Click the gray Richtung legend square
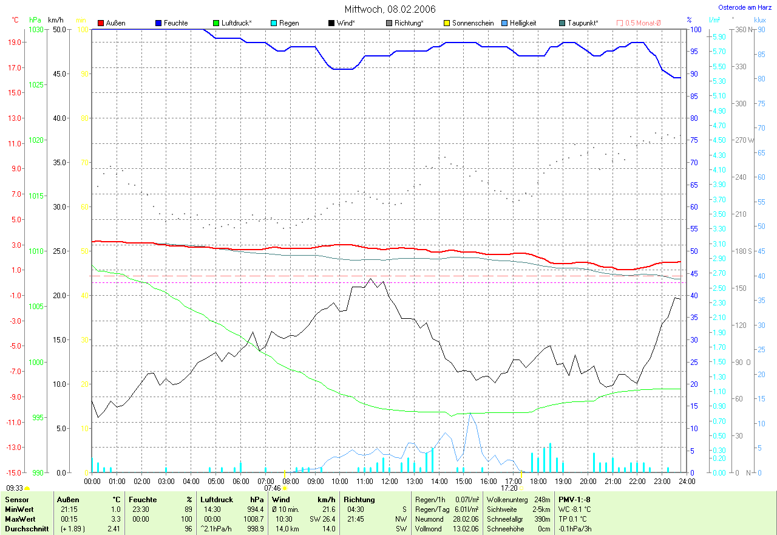Image resolution: width=777 pixels, height=535 pixels. click(389, 23)
